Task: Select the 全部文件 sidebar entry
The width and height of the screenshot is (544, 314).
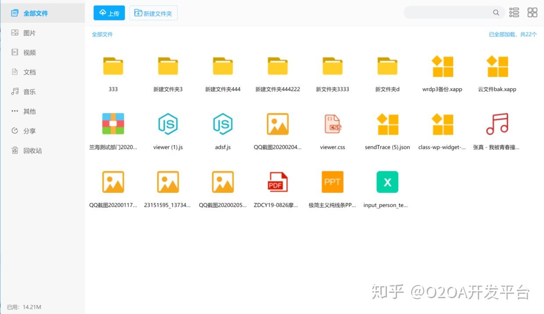Action: pos(34,13)
